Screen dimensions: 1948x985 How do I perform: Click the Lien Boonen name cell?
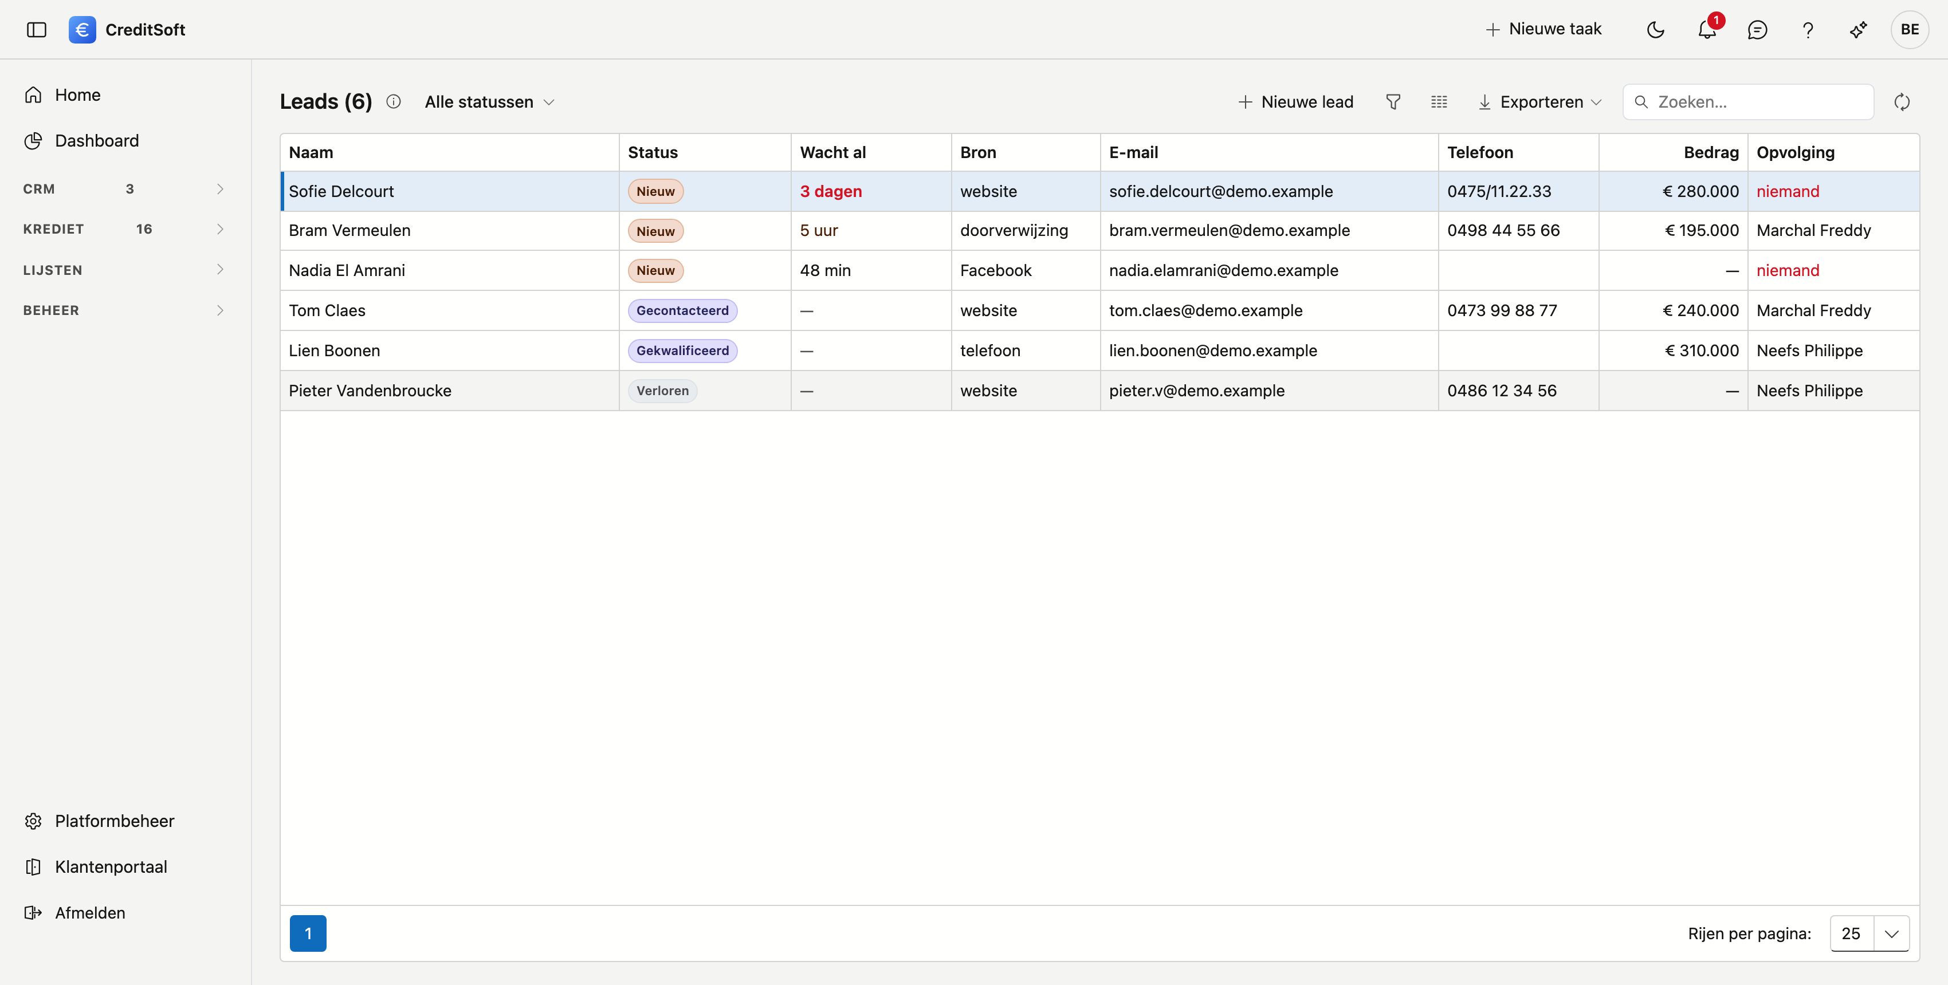click(334, 350)
